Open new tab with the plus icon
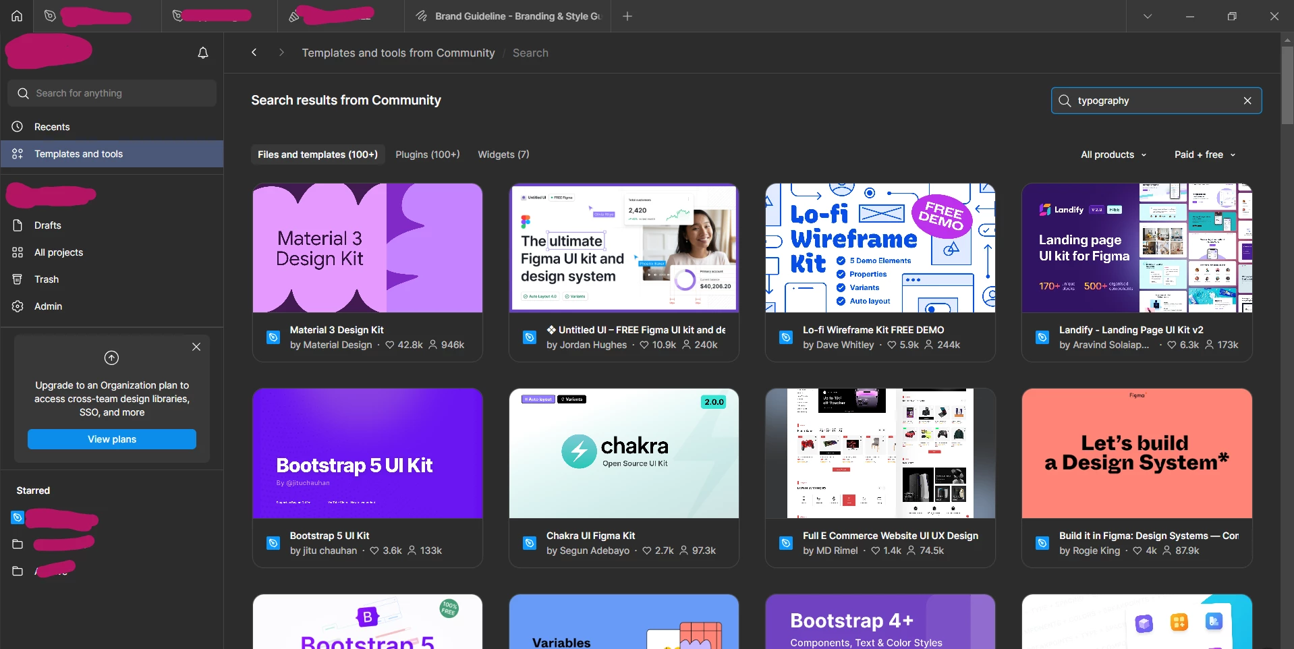1294x649 pixels. click(x=627, y=16)
